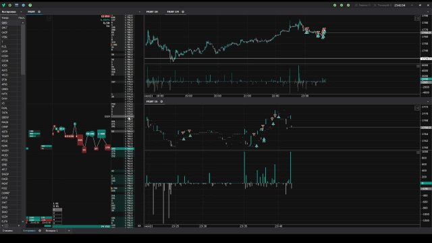Switch to the MGNT 1M chart tab
This screenshot has height=243, width=432.
(x=173, y=12)
